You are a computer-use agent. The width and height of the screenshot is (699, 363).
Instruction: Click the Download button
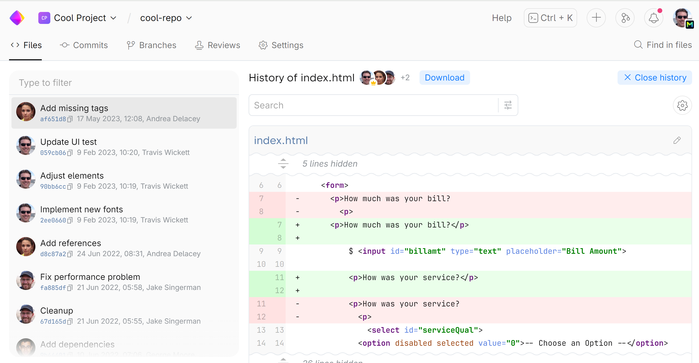tap(444, 78)
